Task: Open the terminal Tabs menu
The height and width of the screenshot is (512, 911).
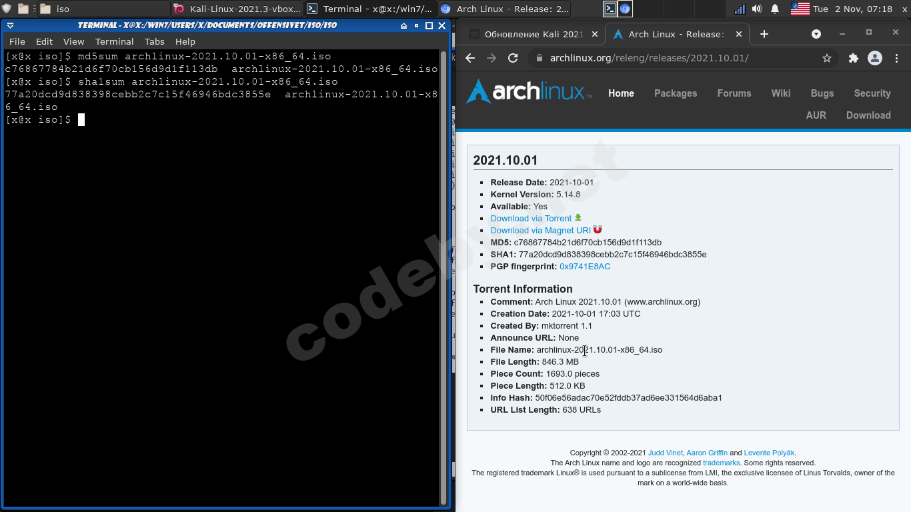Action: tap(155, 41)
